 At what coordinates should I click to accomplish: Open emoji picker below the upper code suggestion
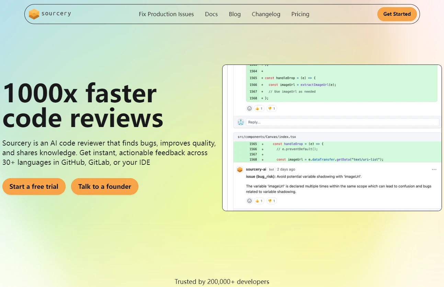[250, 108]
